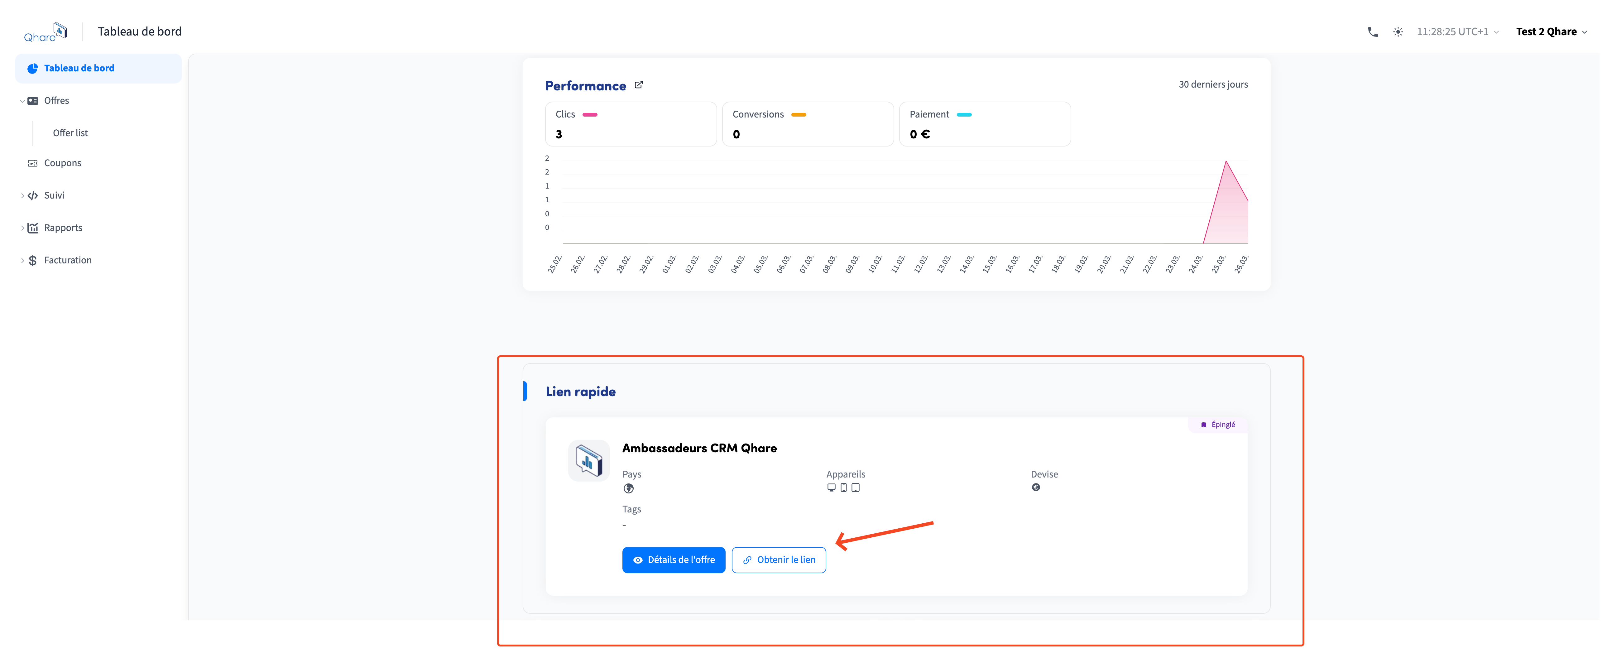1612x658 pixels.
Task: Click the Lien rapide heading
Action: pyautogui.click(x=580, y=392)
